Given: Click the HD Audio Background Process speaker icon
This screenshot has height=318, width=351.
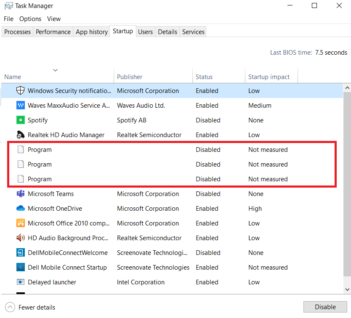Looking at the screenshot, I should coord(20,238).
